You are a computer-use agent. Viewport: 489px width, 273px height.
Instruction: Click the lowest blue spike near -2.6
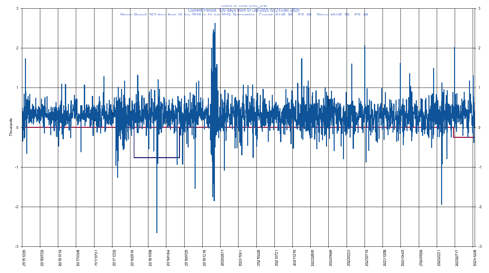pos(157,231)
